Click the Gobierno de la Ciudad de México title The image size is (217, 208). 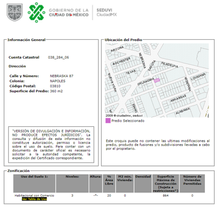[x=69, y=13]
